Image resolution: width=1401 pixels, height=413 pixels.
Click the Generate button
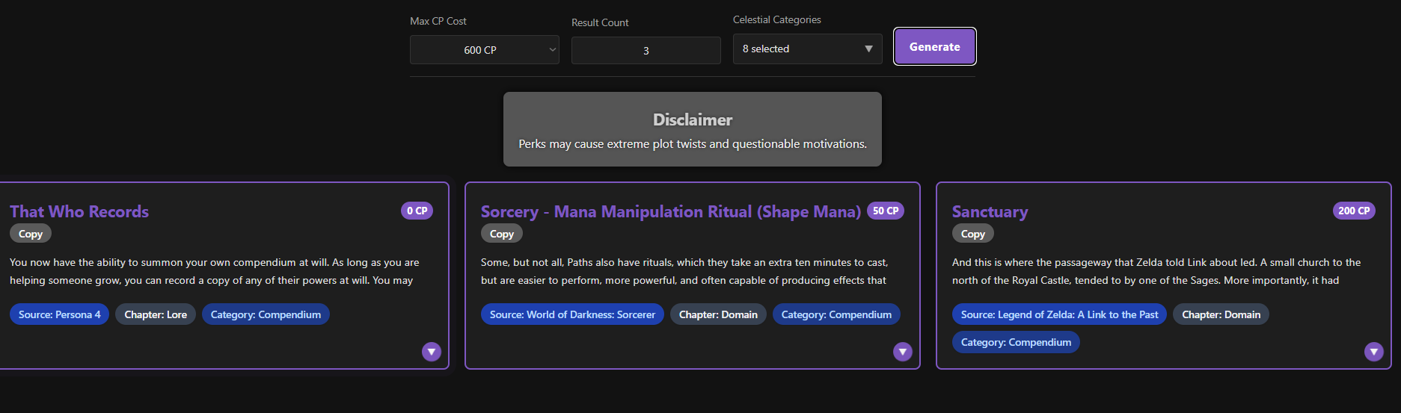[x=934, y=47]
